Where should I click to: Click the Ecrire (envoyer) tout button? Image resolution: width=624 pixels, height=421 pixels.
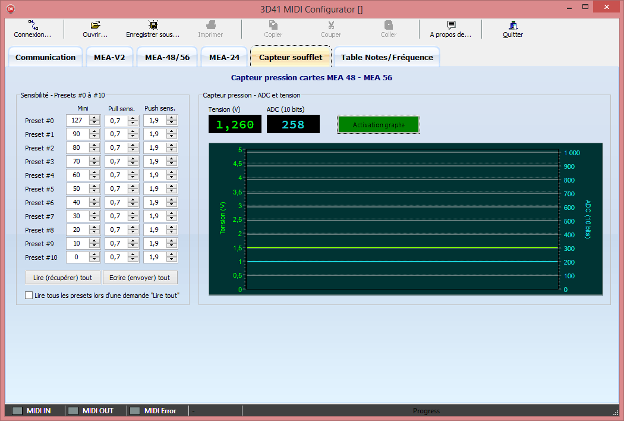pos(140,278)
